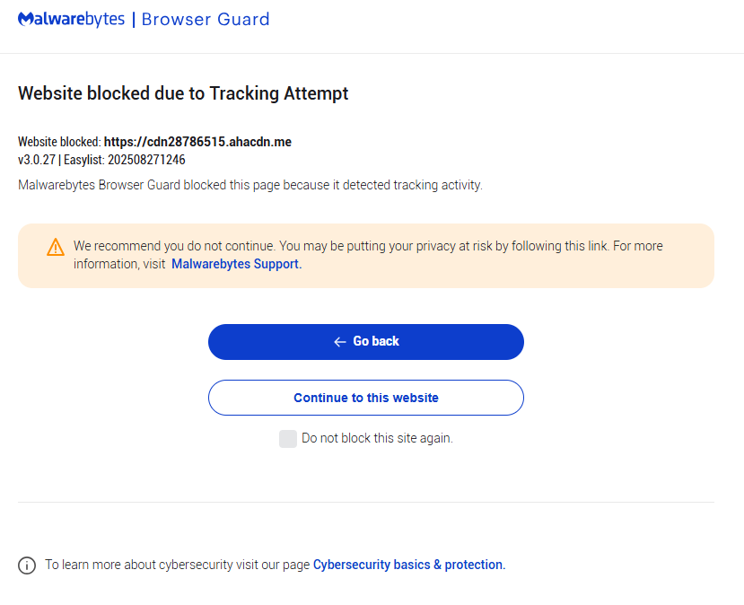Open the Malwarebytes Support link

pos(236,264)
